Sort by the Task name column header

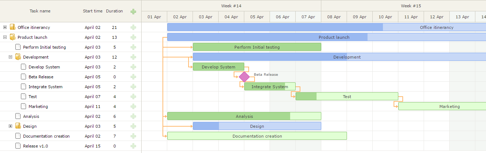click(40, 11)
